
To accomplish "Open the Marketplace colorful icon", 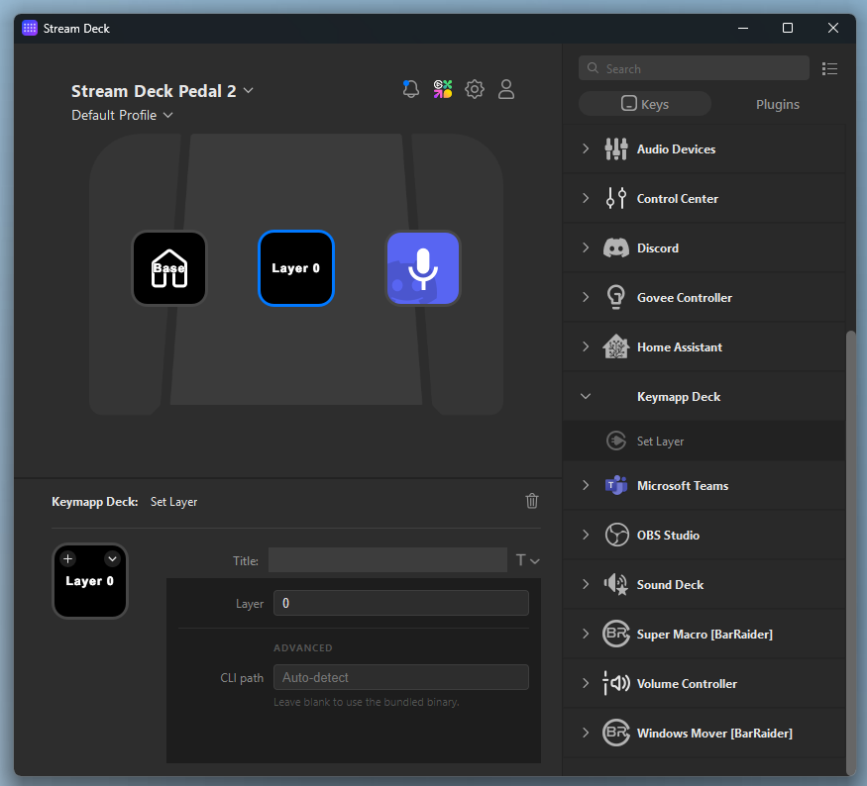I will click(x=442, y=89).
